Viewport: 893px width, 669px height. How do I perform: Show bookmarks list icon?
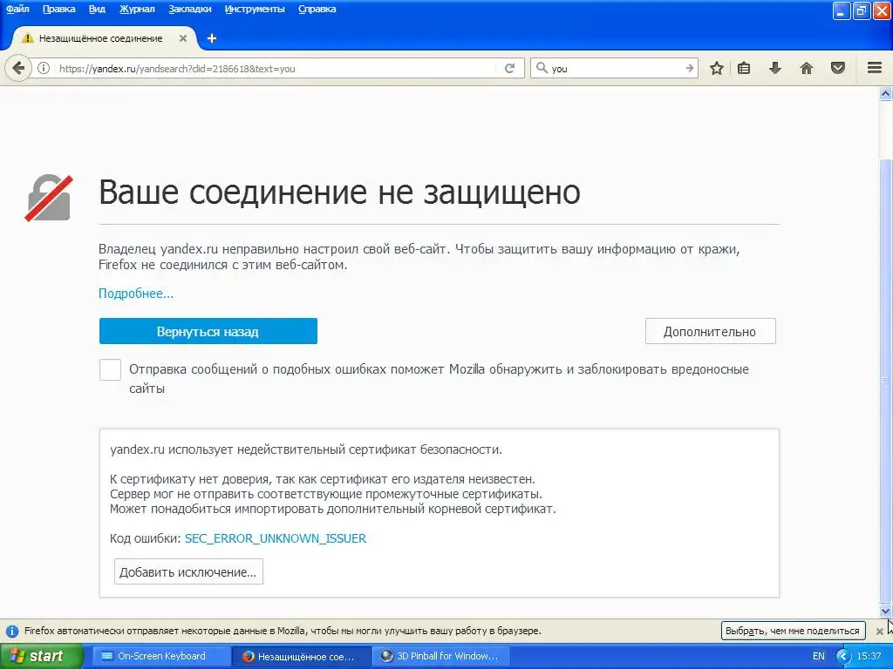click(744, 69)
